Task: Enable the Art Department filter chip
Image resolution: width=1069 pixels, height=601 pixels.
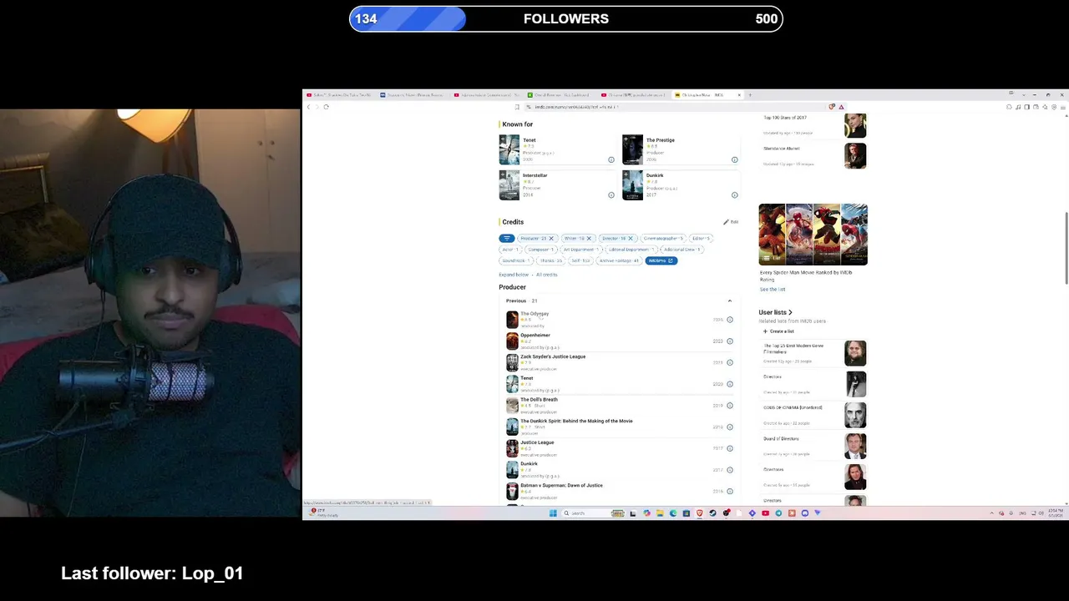Action: (580, 250)
